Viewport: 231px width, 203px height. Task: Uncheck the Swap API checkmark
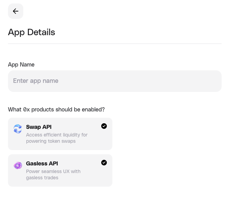(104, 126)
